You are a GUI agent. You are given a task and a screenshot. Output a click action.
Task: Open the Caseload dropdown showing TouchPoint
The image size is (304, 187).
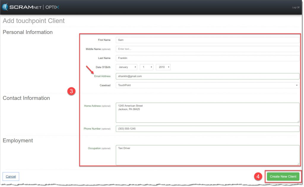point(207,85)
